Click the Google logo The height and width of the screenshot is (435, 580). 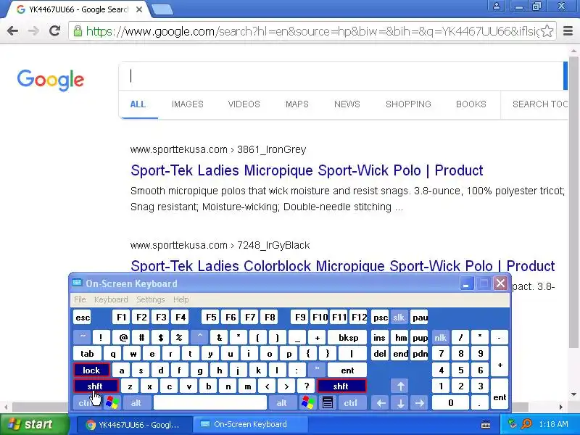point(51,80)
